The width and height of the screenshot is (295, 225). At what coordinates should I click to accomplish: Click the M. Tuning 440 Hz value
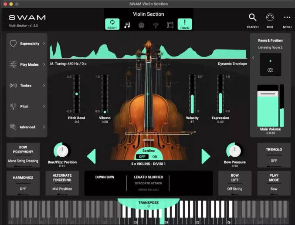(68, 64)
